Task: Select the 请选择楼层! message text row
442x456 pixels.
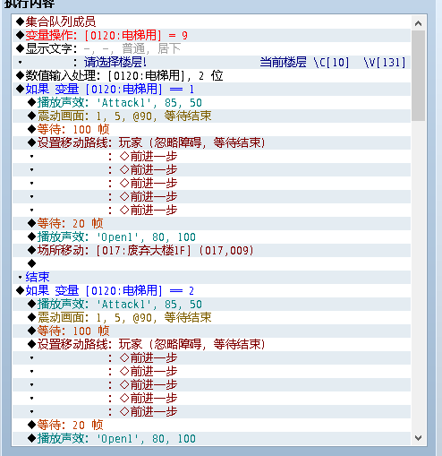Action: [x=211, y=62]
